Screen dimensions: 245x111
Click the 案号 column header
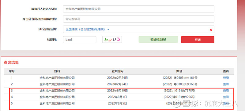click(x=179, y=71)
